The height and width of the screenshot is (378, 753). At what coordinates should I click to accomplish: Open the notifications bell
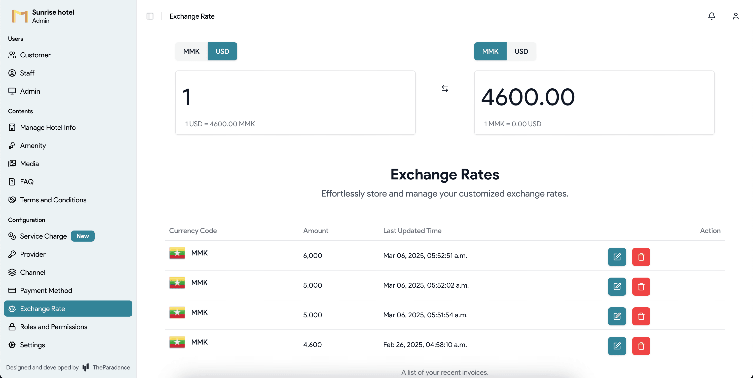pos(711,16)
